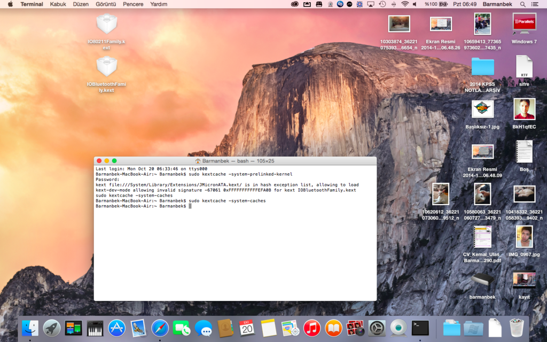Viewport: 547px width, 342px height.
Task: Click Terminal title bar Barmanbek — bash
Action: coord(235,161)
